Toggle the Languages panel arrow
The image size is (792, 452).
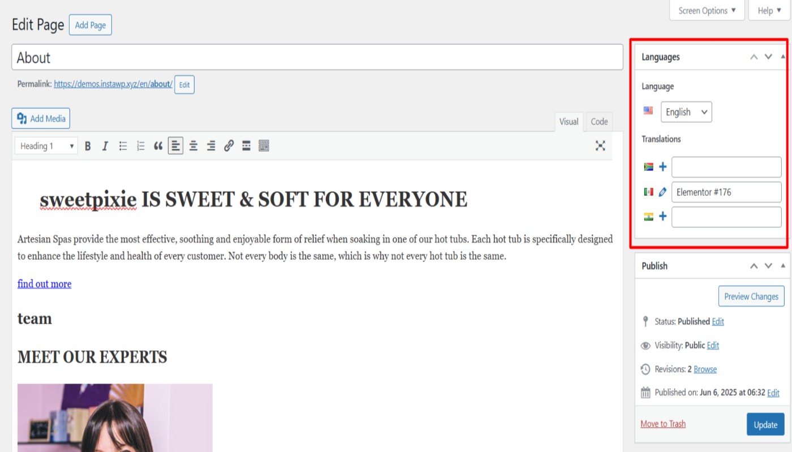tap(783, 57)
